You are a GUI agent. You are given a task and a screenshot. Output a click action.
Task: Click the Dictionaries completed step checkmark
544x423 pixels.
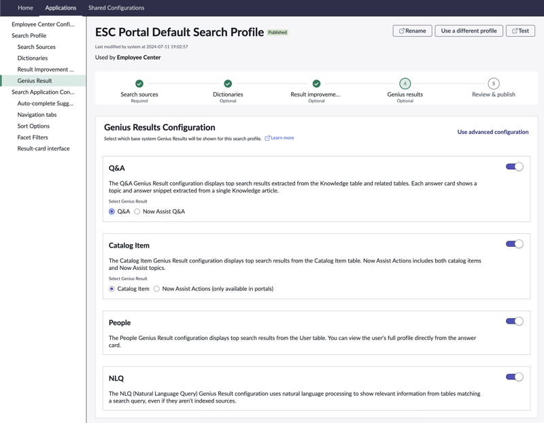tap(228, 84)
